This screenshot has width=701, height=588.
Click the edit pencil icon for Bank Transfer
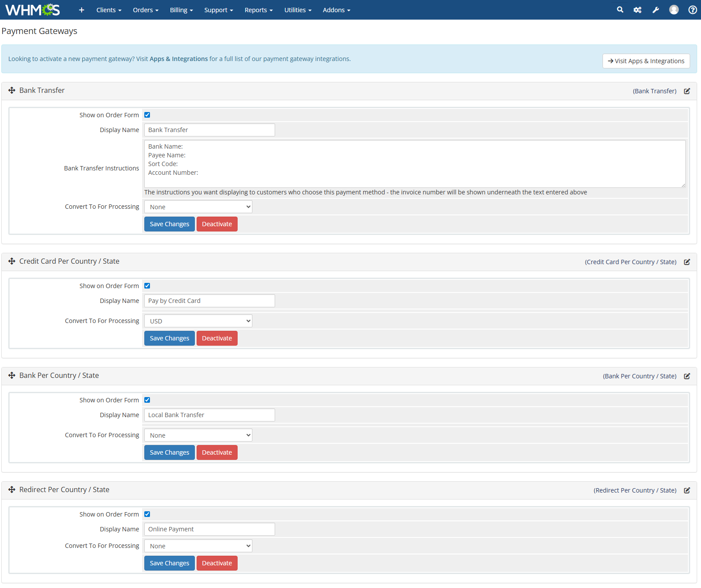[x=687, y=91]
